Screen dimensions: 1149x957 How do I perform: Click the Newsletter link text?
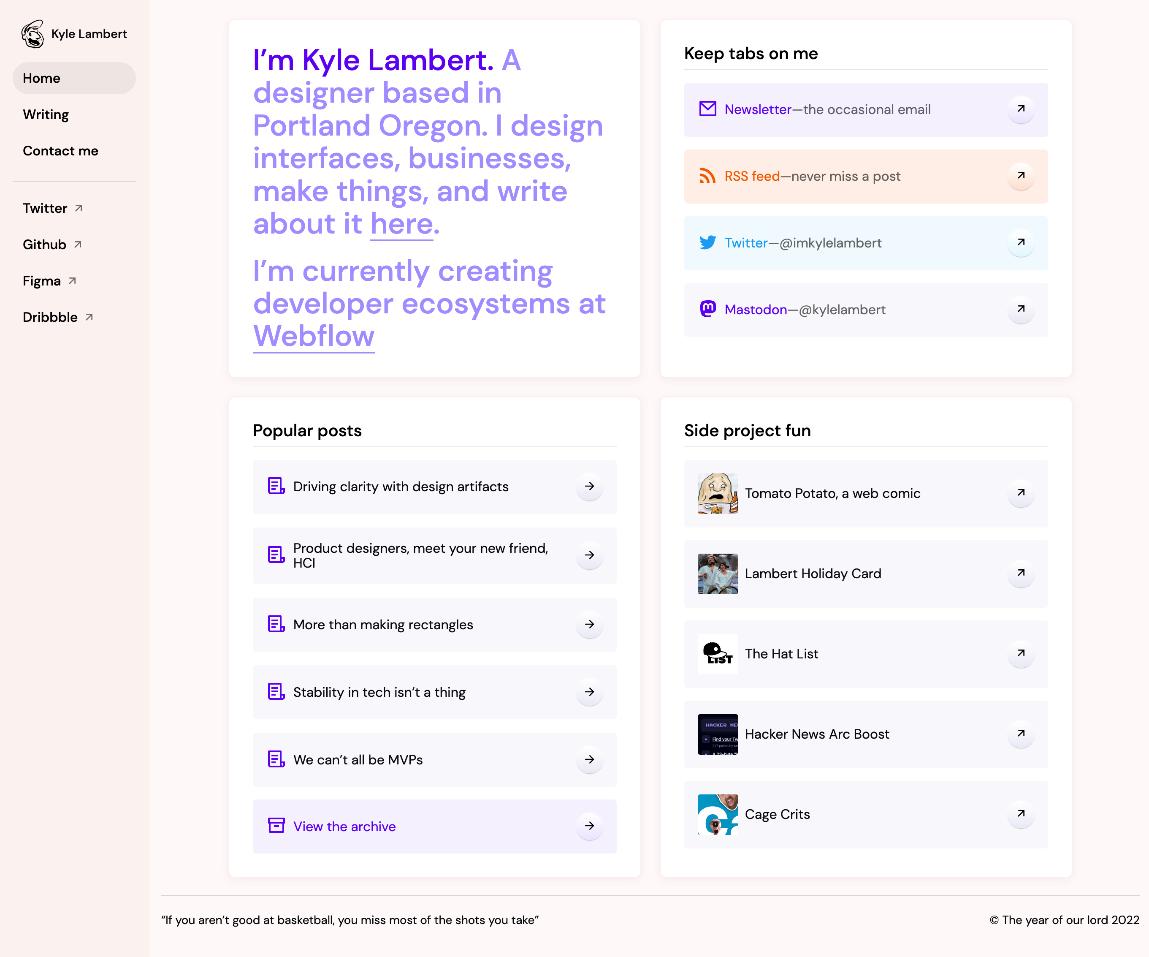click(758, 109)
